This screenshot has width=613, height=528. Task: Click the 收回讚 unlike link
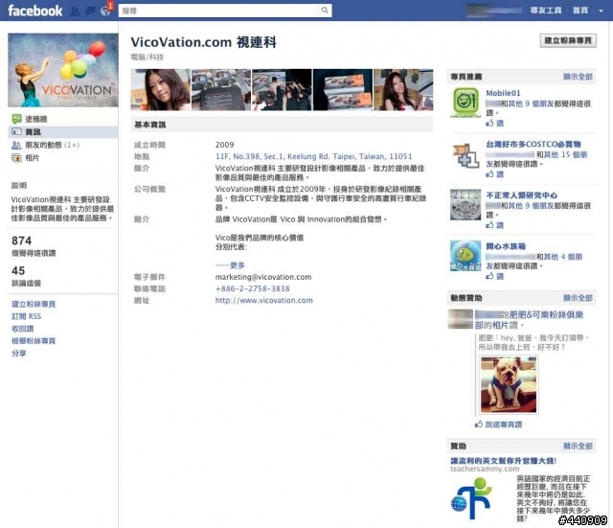click(23, 329)
